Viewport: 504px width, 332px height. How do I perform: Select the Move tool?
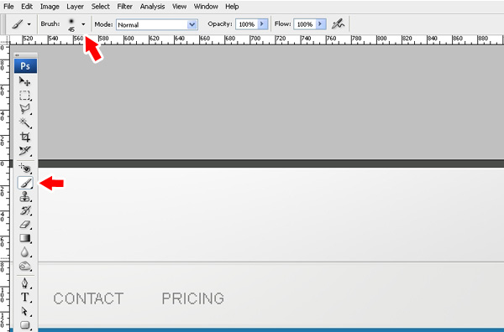coord(24,81)
